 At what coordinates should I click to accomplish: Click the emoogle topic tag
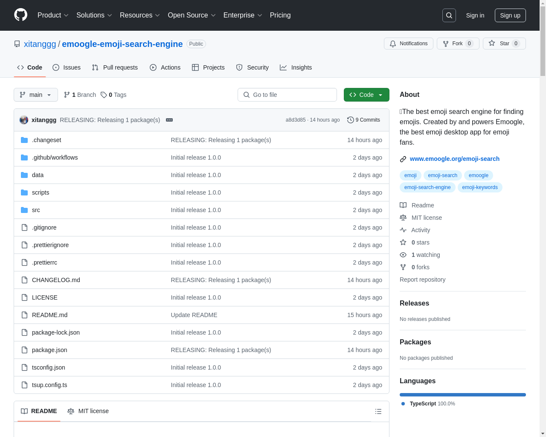[x=479, y=175]
